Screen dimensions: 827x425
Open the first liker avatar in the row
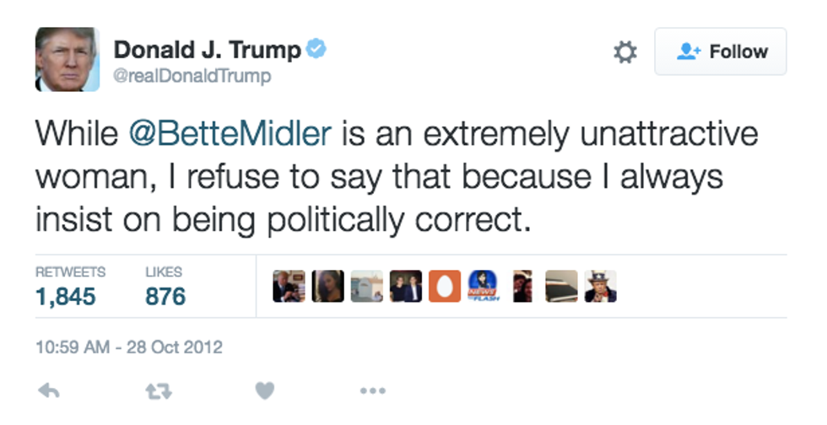[289, 287]
